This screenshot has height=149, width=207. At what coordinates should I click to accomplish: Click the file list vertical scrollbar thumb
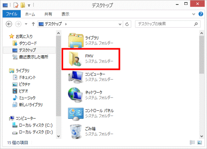coord(202,55)
